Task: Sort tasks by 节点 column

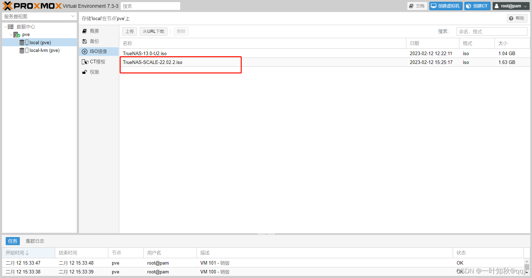Action: (126, 253)
